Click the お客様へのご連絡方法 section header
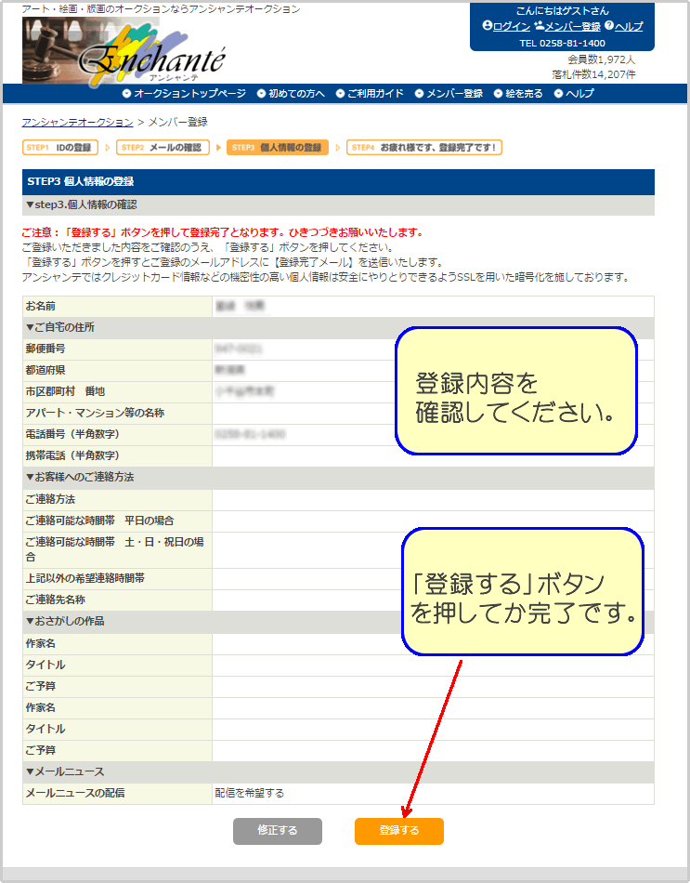Screen dimensions: 690x883 click(x=338, y=478)
